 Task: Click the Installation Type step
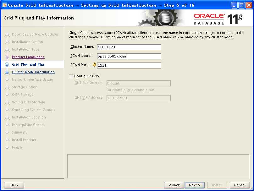25,49
